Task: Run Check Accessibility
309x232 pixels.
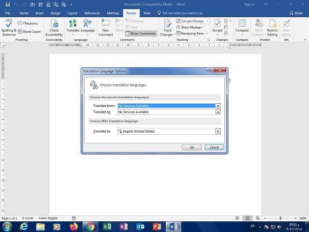Action: click(54, 28)
